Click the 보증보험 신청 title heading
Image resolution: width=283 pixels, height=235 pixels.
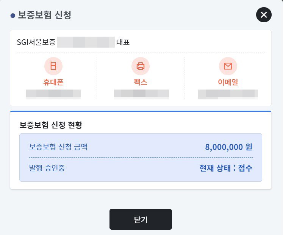click(45, 15)
